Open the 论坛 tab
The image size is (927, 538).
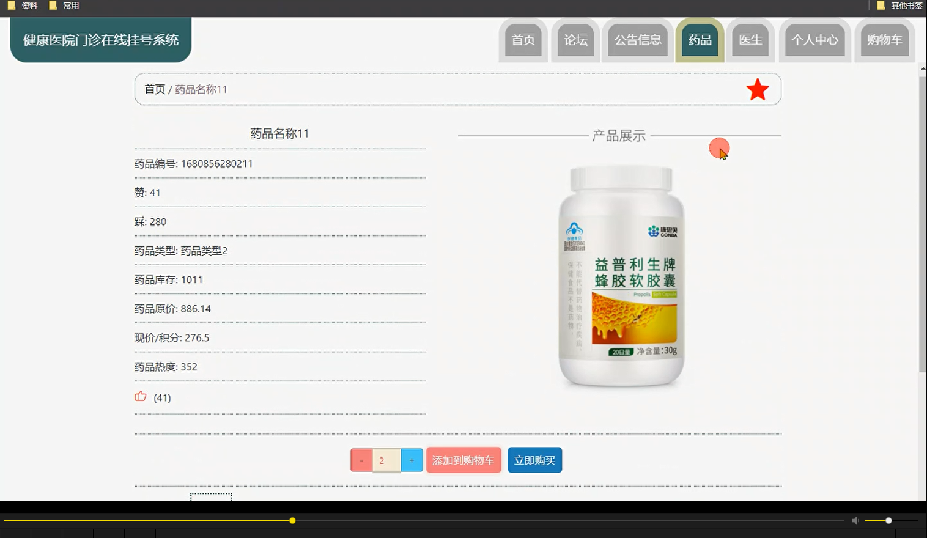575,40
